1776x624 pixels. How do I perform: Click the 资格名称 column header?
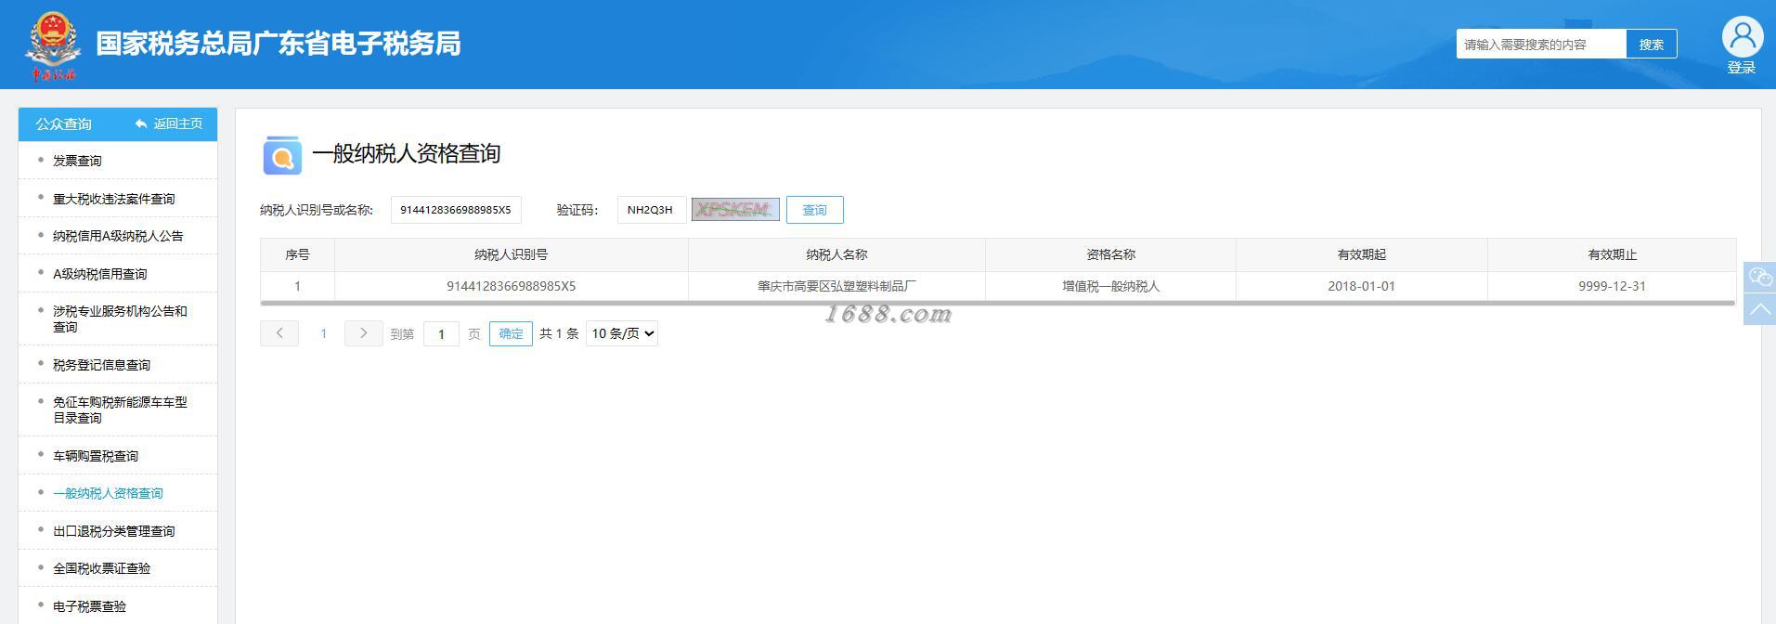(1110, 254)
